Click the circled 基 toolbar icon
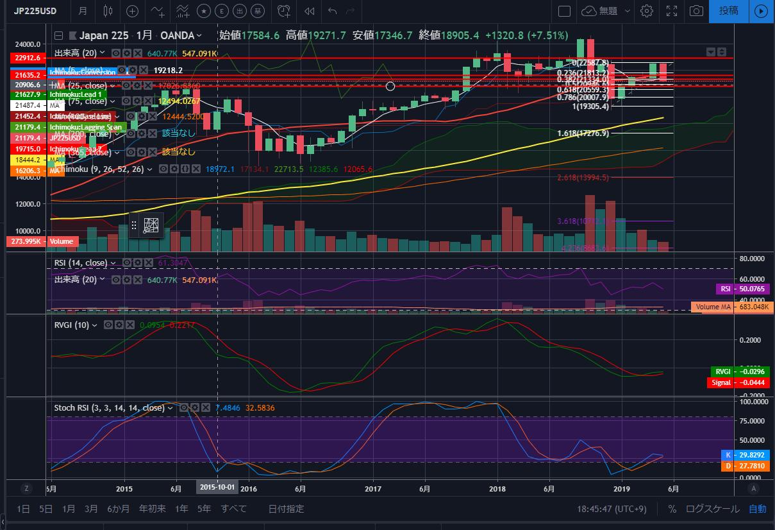 [x=258, y=11]
